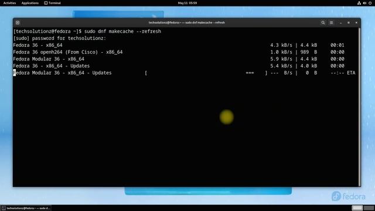Click the '[sudo] password for techsolutionz:' line
375x211 pixels.
[60, 38]
